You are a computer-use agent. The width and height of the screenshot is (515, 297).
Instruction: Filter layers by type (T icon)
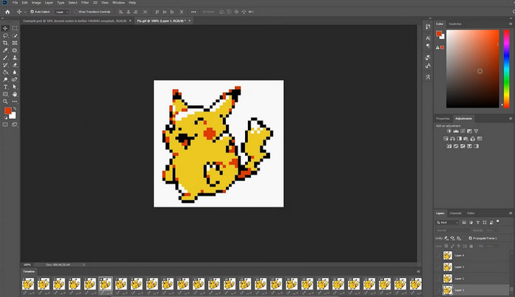pyautogui.click(x=478, y=223)
